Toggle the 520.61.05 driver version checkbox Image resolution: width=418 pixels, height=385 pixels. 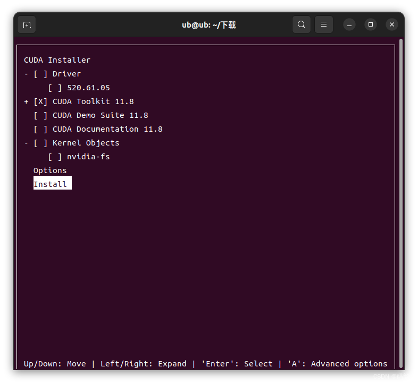click(55, 88)
